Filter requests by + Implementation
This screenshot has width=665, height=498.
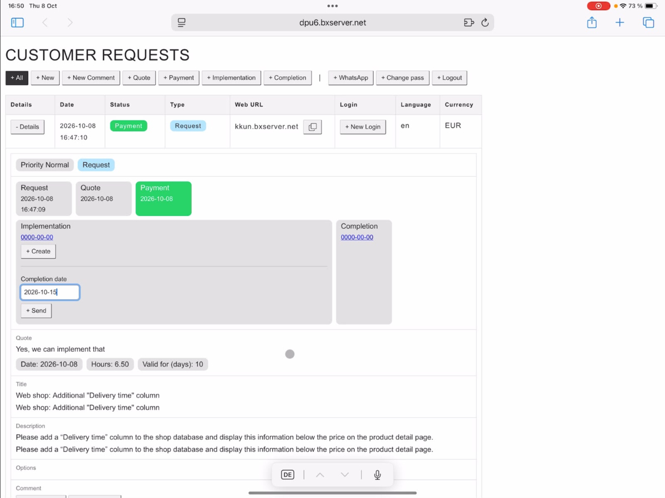(231, 78)
